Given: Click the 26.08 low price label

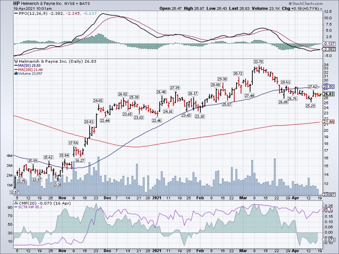Looking at the screenshot, I should [283, 102].
